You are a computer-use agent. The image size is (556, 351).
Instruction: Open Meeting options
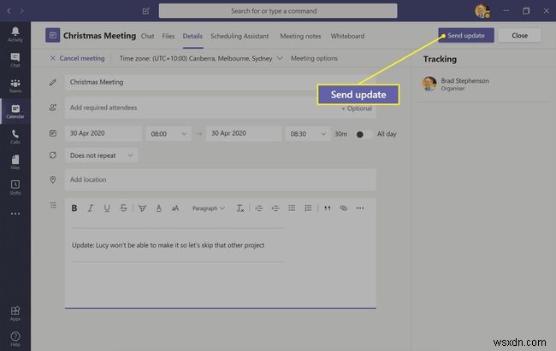coord(314,58)
